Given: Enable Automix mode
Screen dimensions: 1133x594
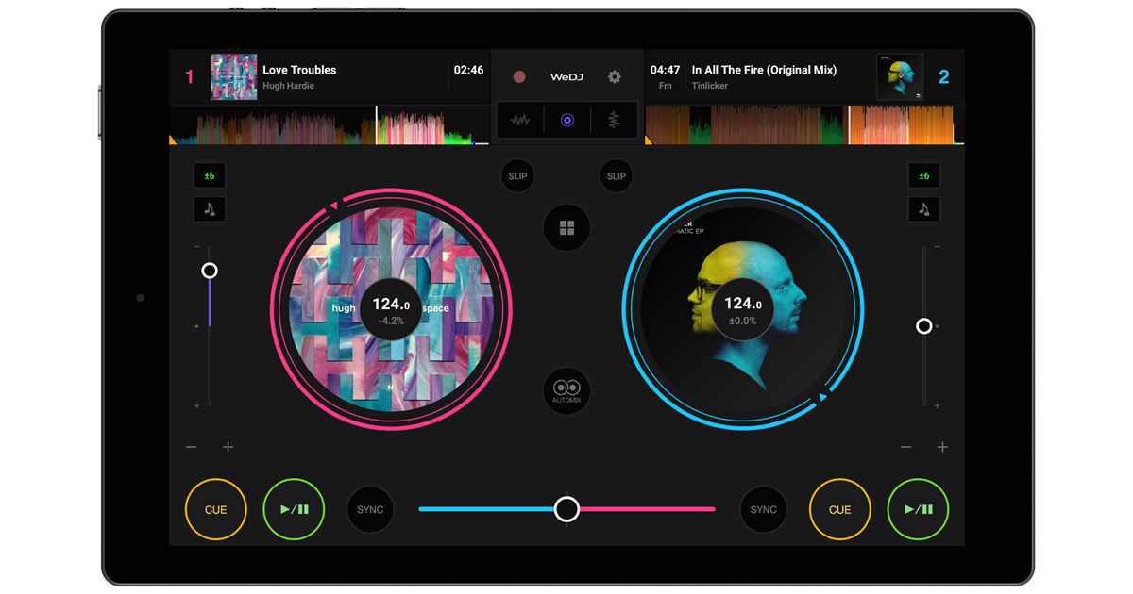Looking at the screenshot, I should pyautogui.click(x=566, y=390).
